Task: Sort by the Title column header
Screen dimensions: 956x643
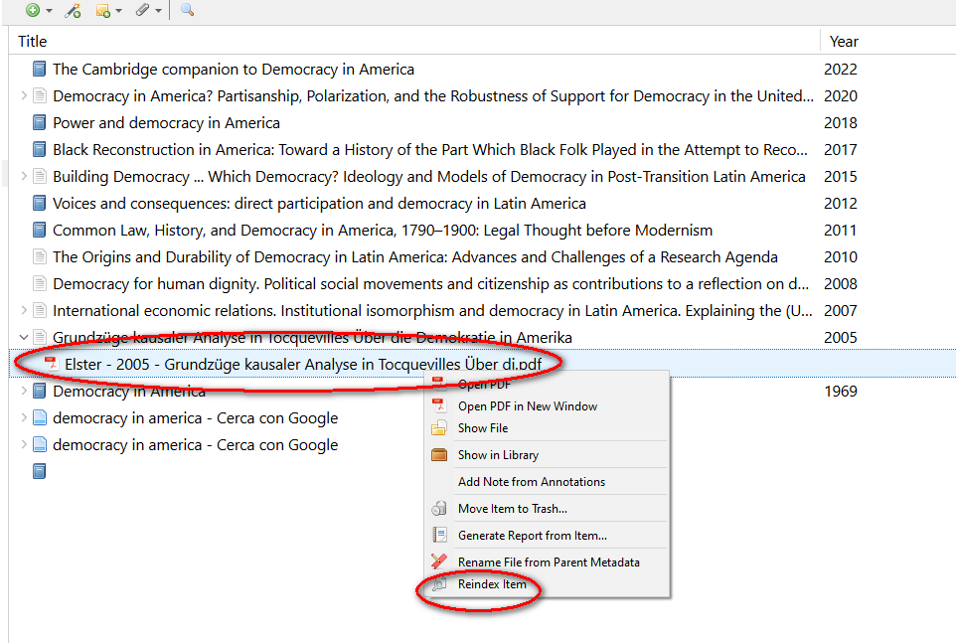Action: click(33, 41)
